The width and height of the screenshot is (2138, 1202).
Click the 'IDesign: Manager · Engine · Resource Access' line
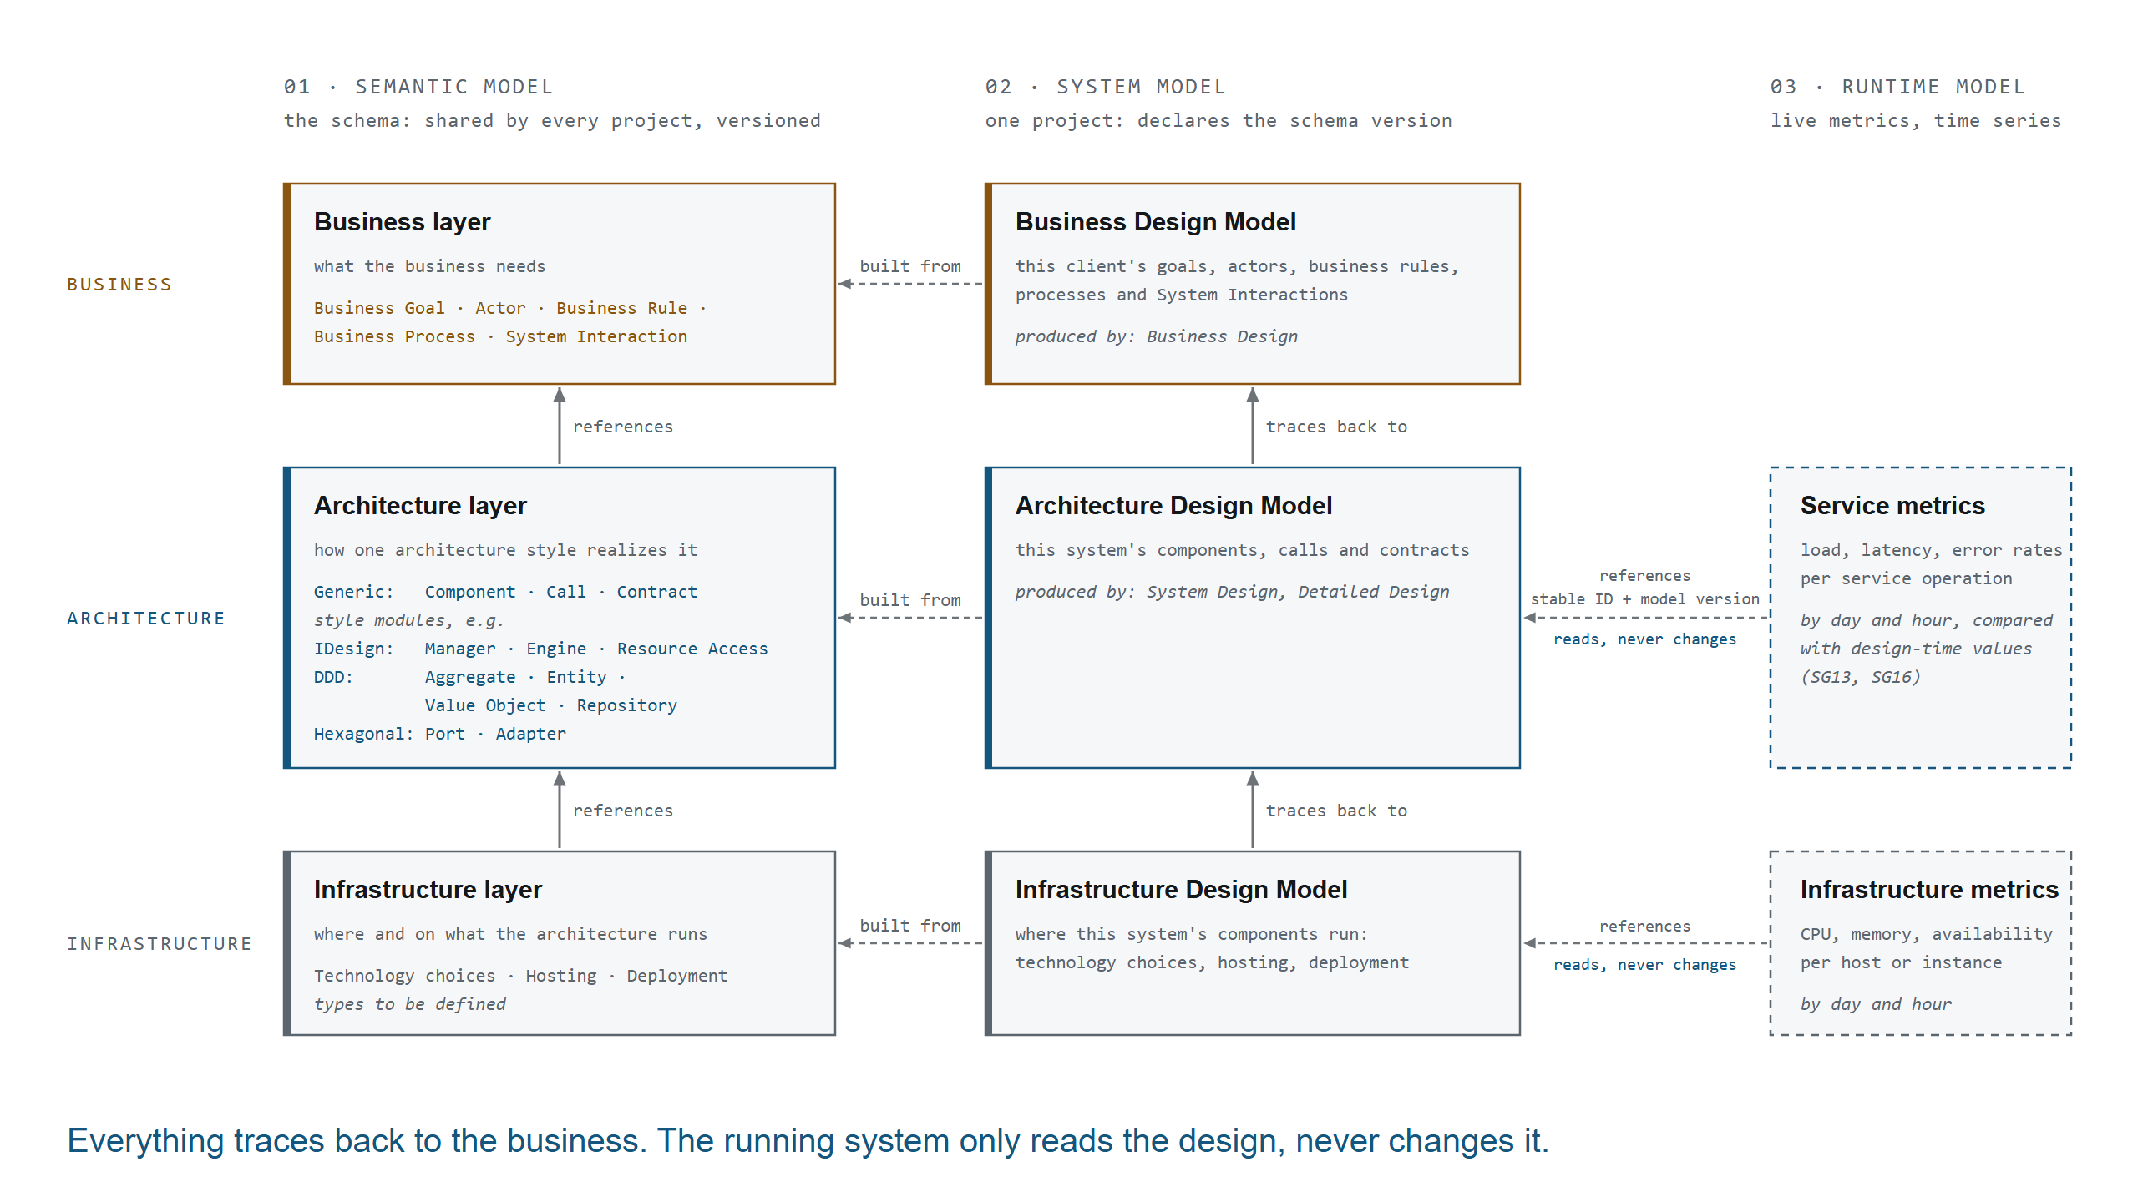(x=541, y=649)
